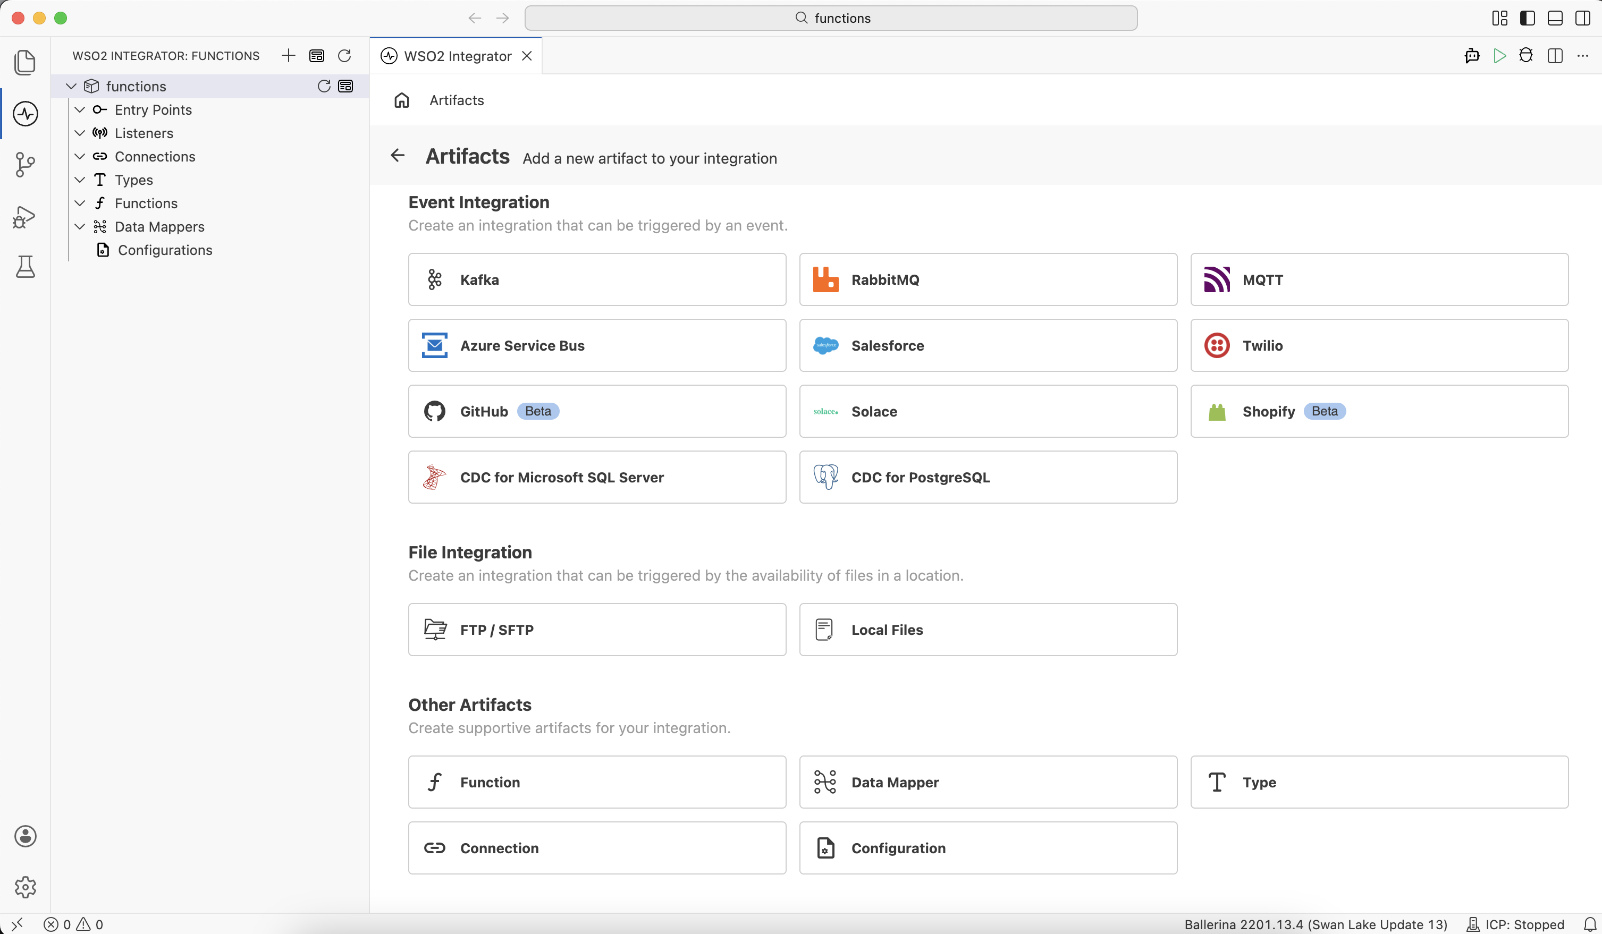Collapse the Functions chevron

[x=80, y=203]
